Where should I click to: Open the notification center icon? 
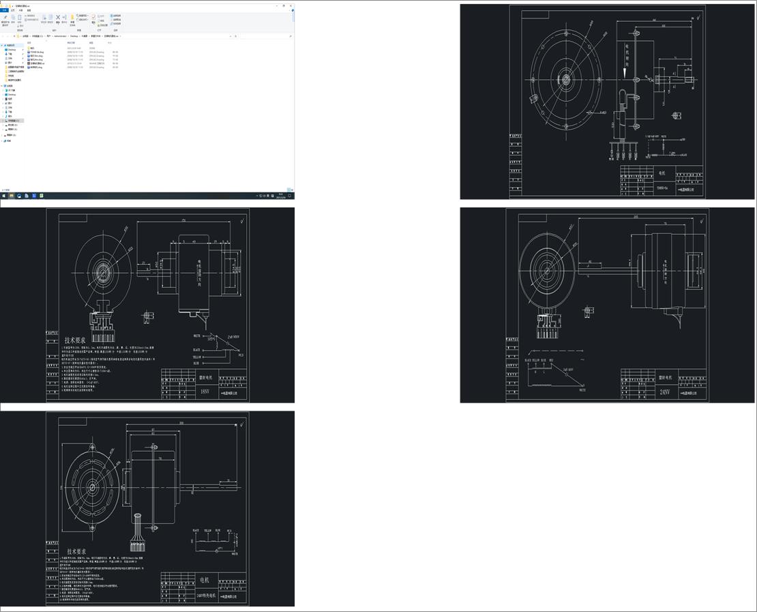click(x=290, y=196)
